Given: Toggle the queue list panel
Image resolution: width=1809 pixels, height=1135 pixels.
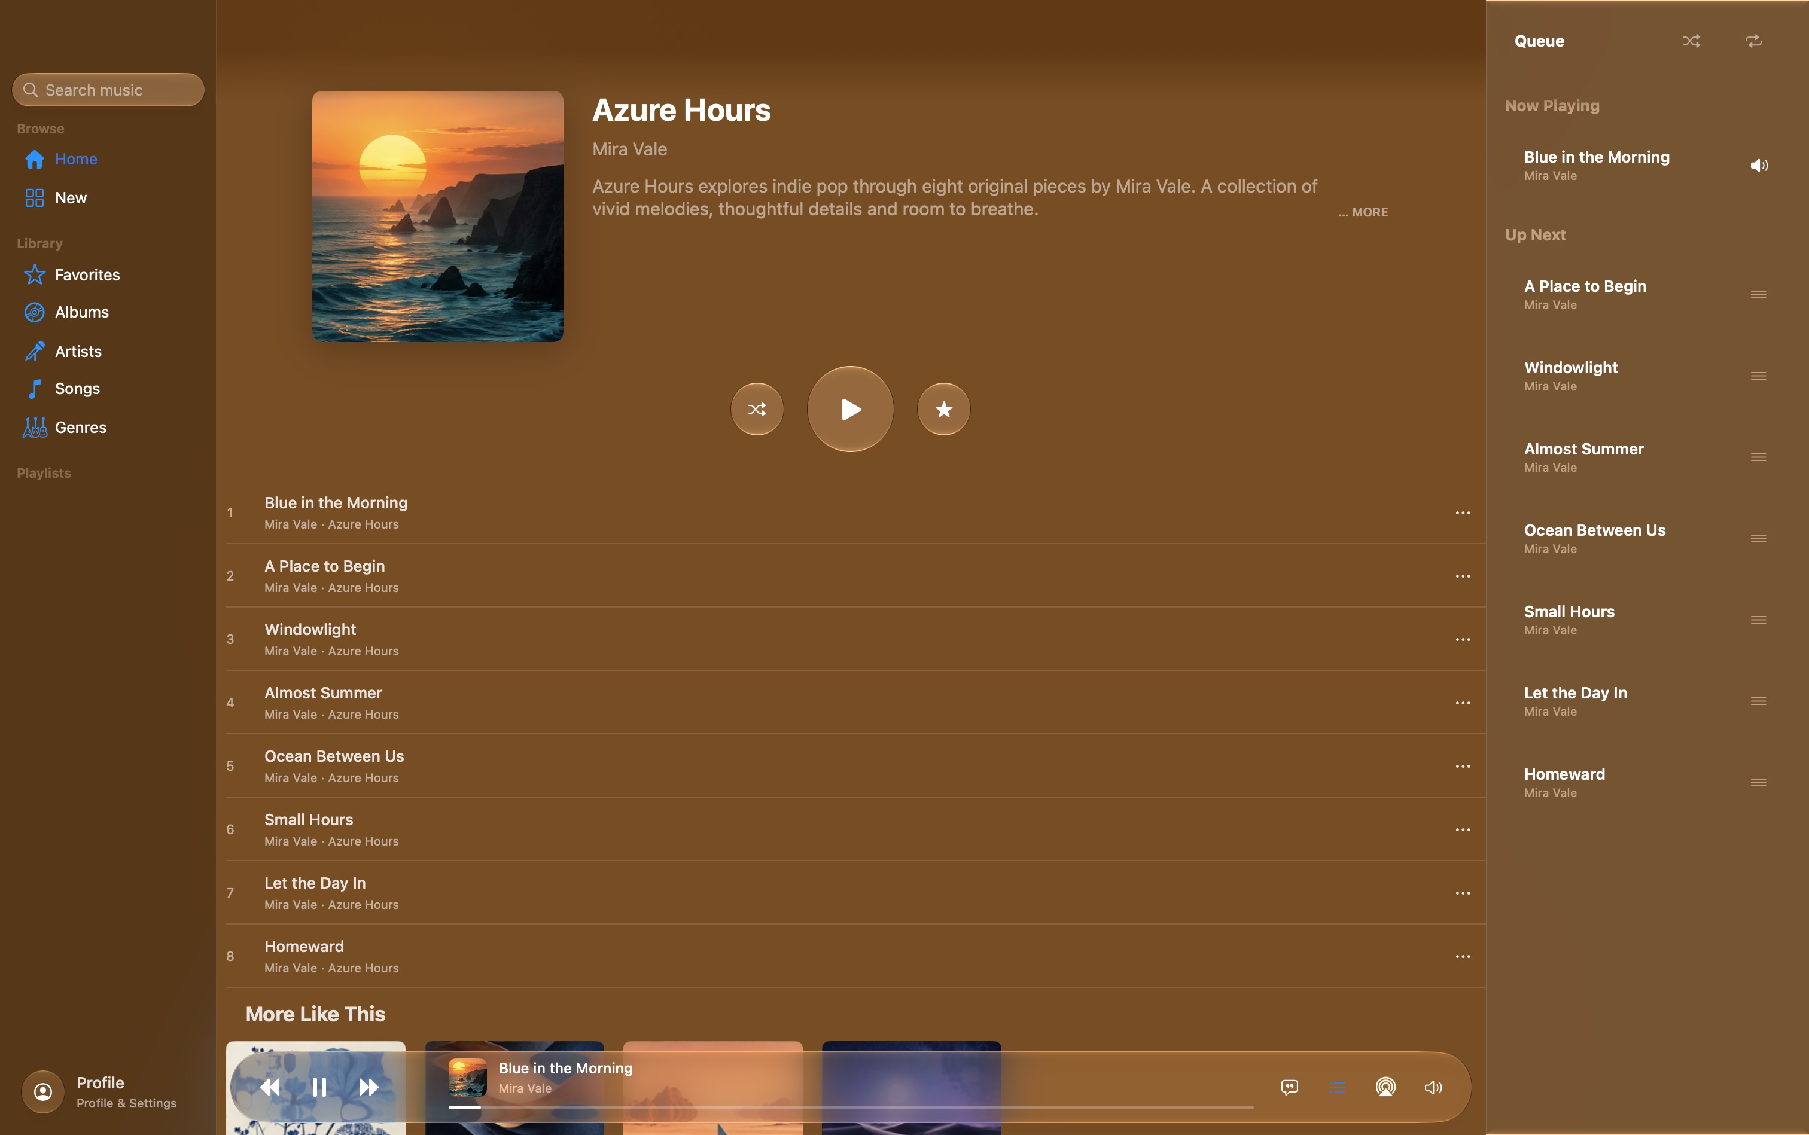Looking at the screenshot, I should (1338, 1087).
